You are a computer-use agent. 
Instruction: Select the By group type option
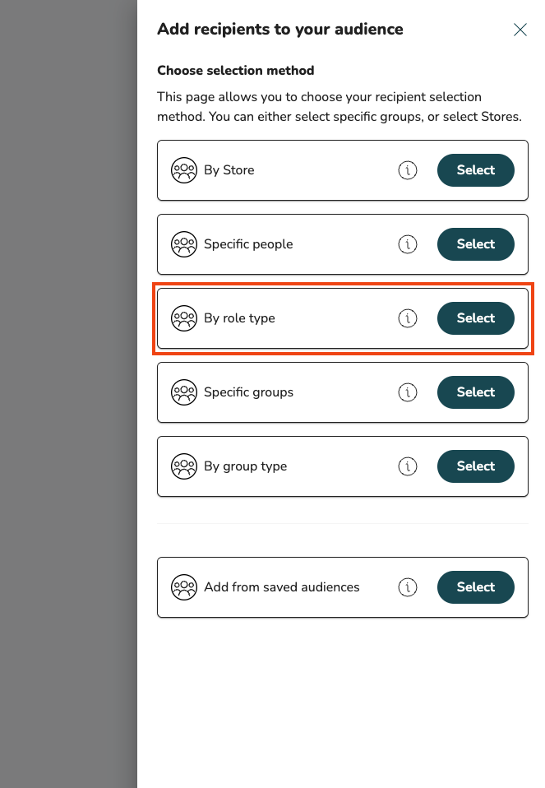tap(475, 466)
